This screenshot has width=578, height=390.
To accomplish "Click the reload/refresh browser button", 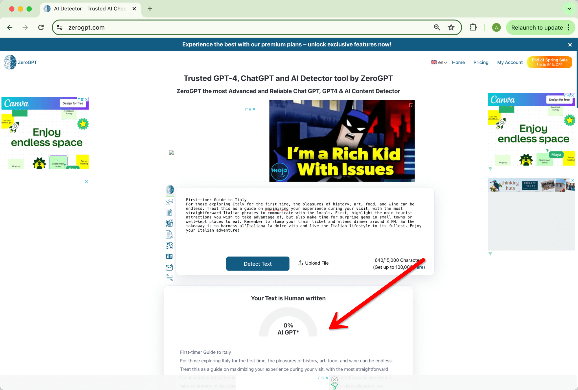I will point(41,27).
